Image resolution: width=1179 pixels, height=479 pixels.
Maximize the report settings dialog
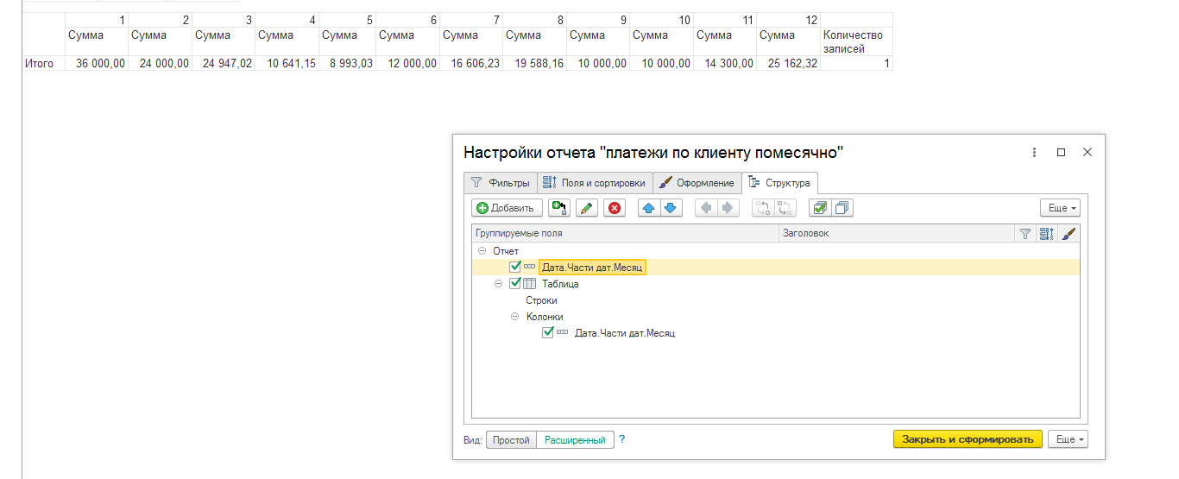[1061, 152]
